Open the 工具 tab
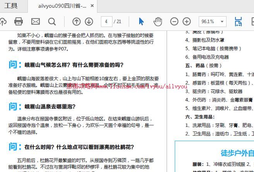The height and width of the screenshot is (172, 254). tap(11, 6)
